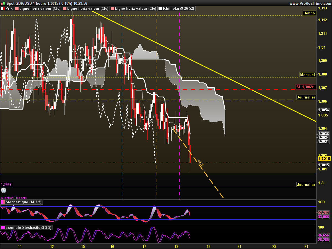Click the 1,3054 price tag on axis
The image size is (332, 249).
[x=323, y=110]
